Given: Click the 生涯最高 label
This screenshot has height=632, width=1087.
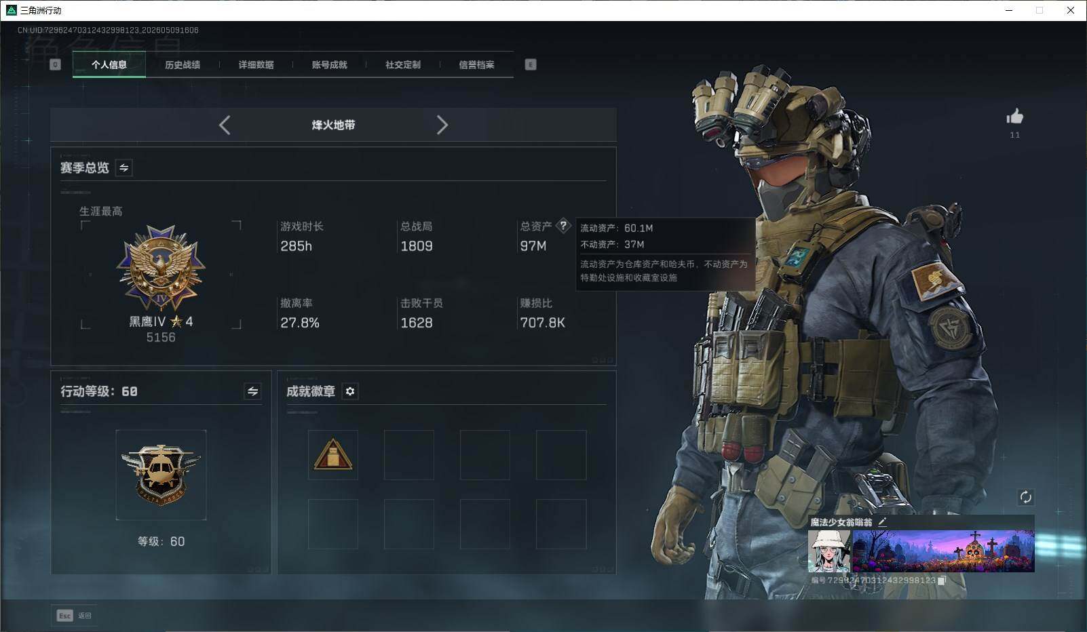Looking at the screenshot, I should point(101,211).
